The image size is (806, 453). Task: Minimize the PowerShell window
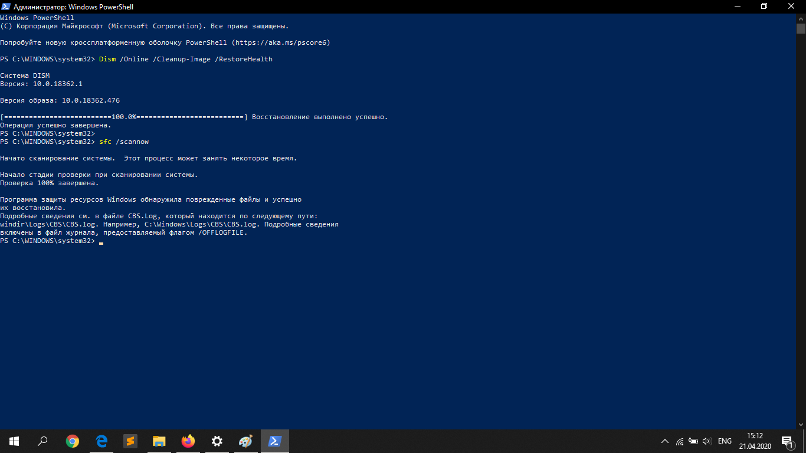pos(737,6)
